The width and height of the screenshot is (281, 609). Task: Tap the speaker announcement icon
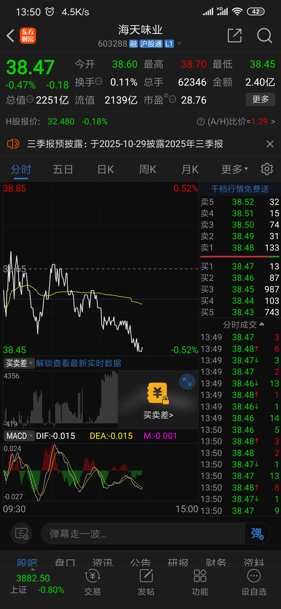point(13,144)
